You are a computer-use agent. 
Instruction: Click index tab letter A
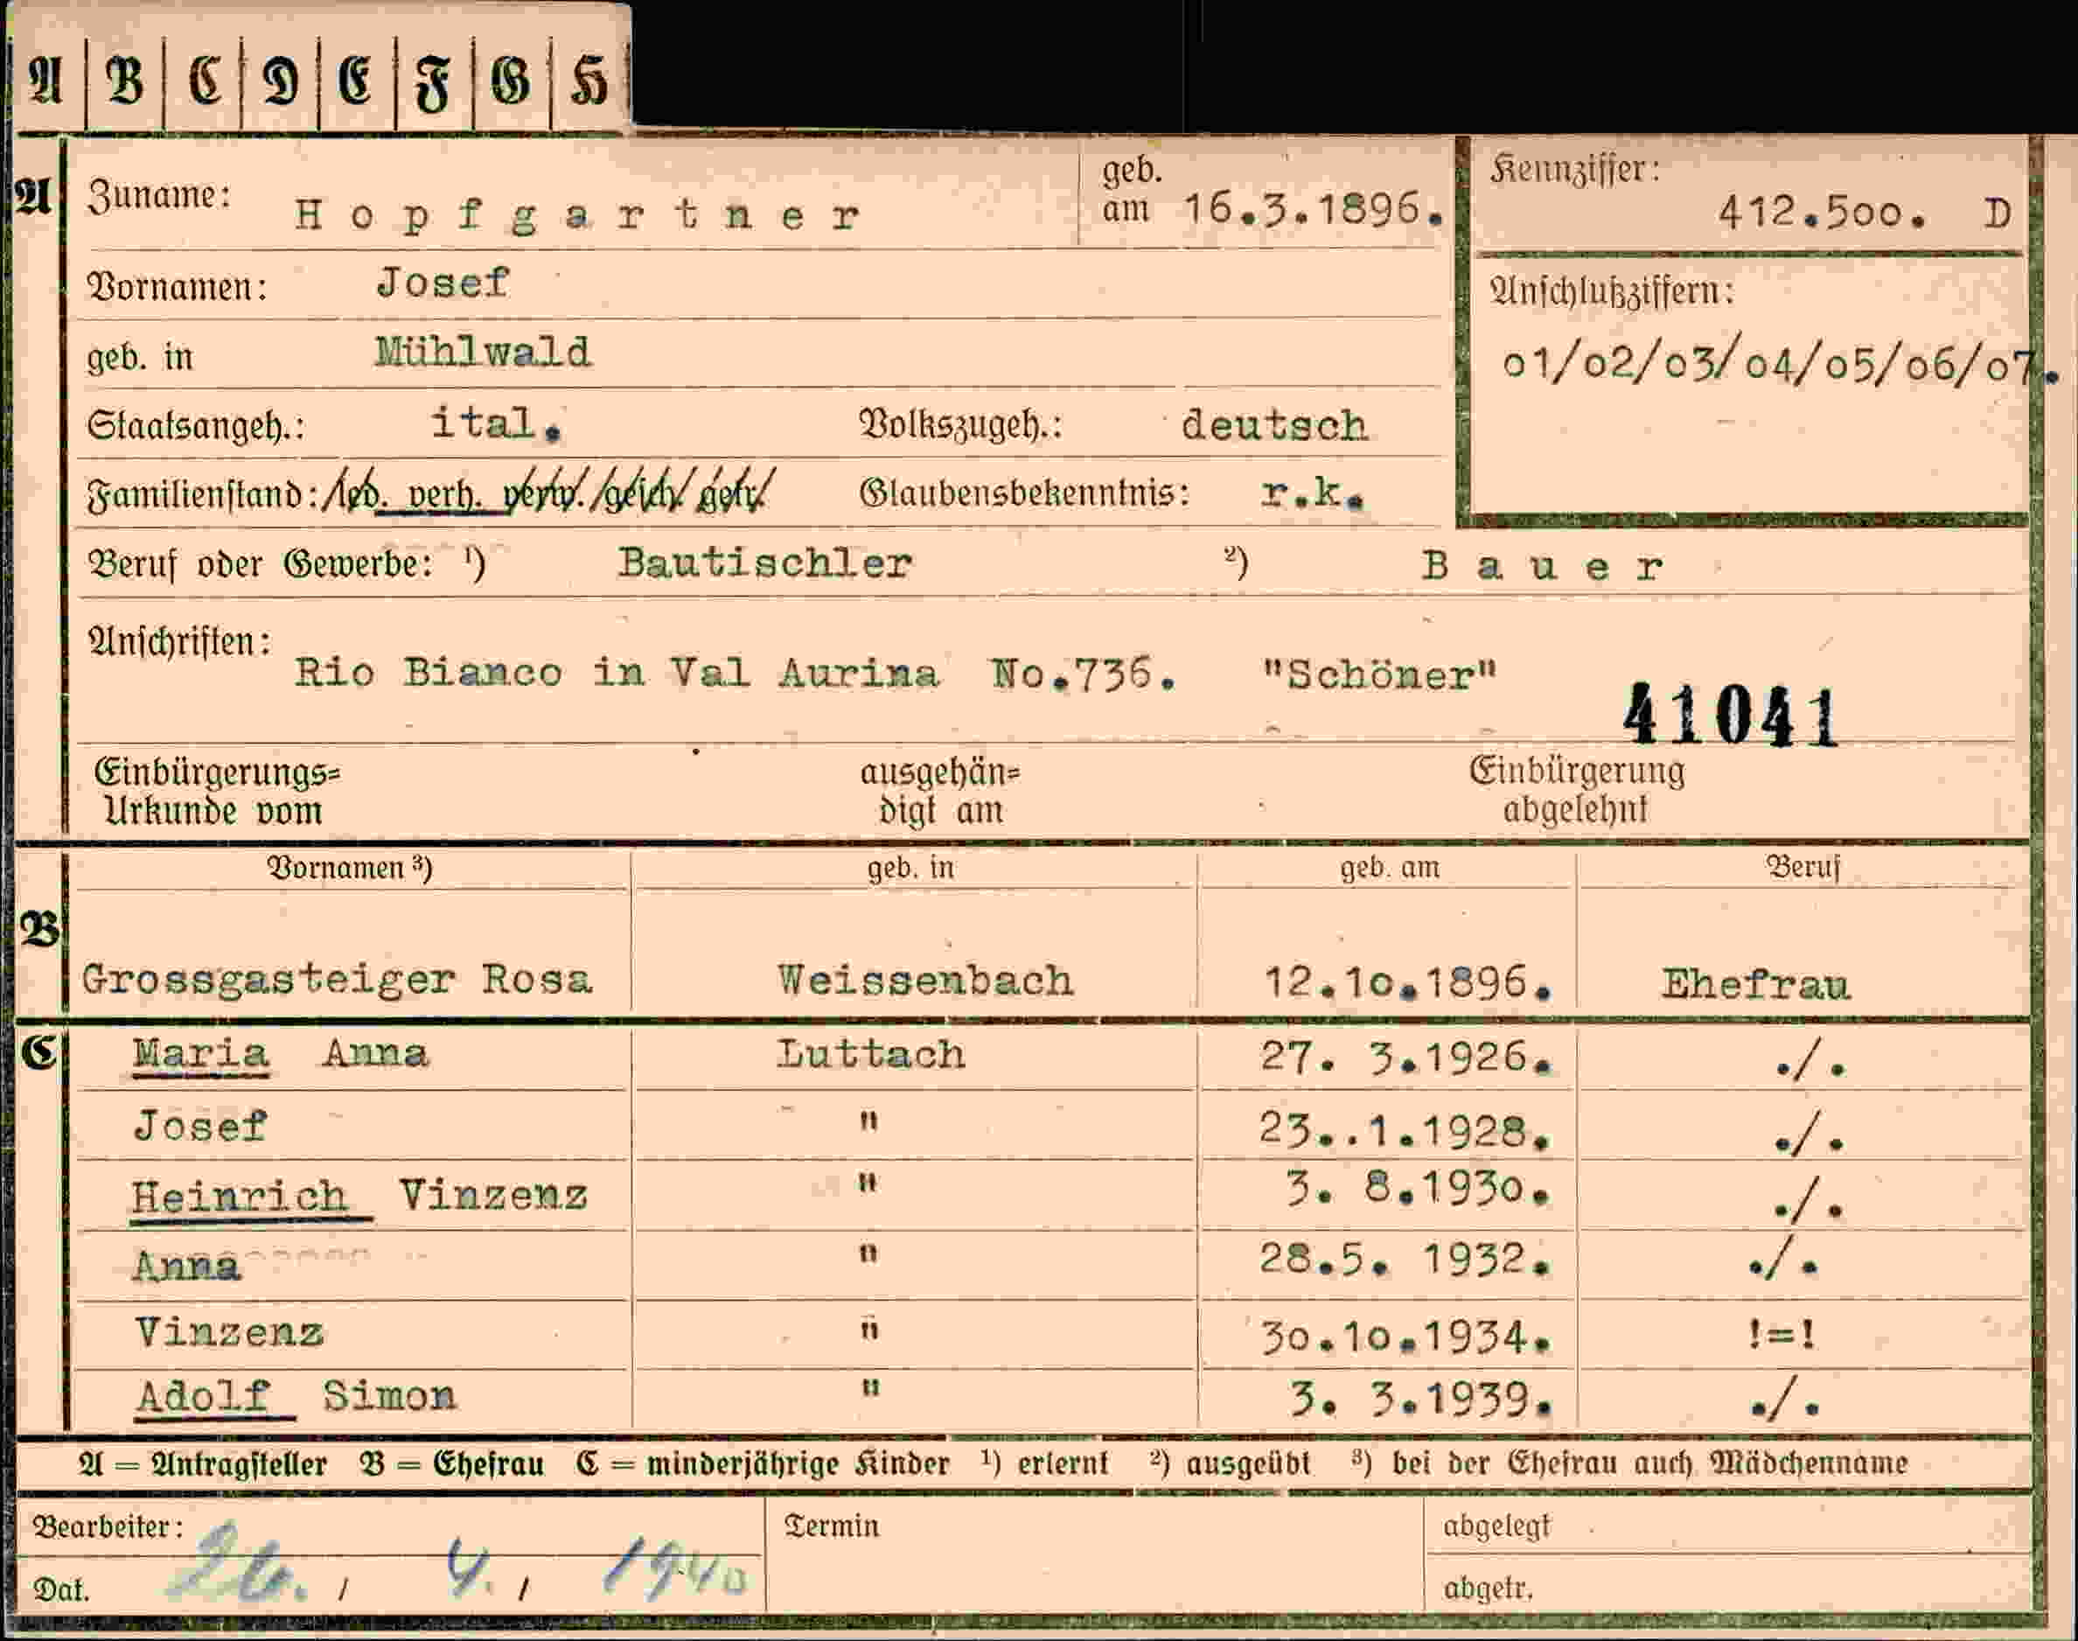(46, 80)
